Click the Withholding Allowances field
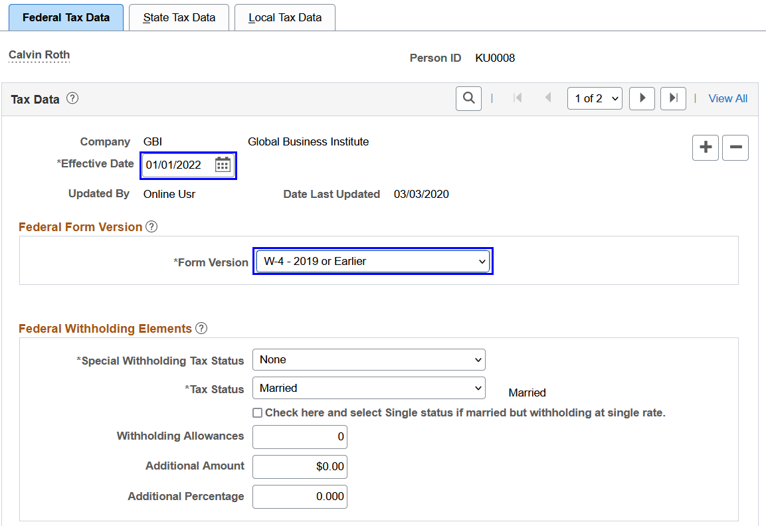 [300, 436]
